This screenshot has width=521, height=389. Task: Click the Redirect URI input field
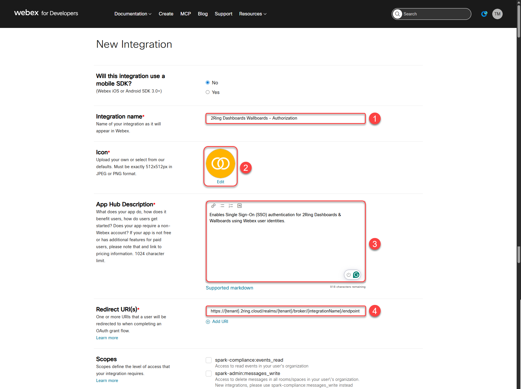click(286, 311)
